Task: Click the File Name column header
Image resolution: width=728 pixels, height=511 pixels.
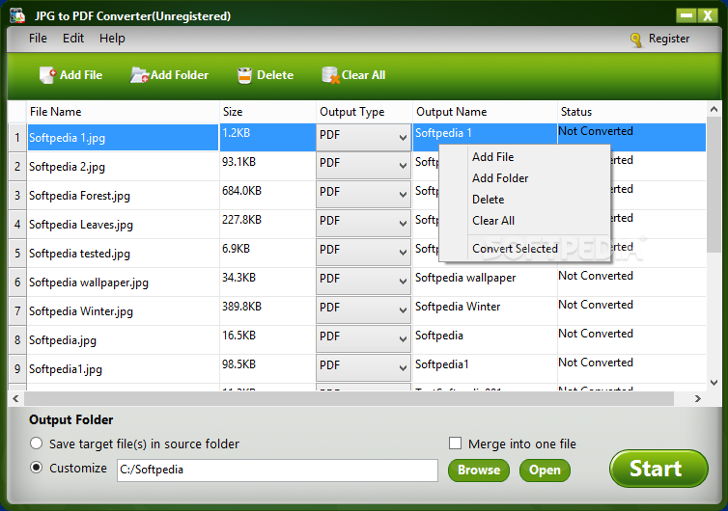Action: point(123,112)
